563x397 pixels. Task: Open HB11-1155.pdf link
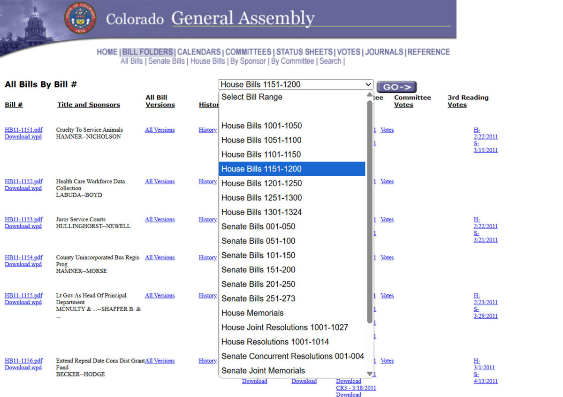[x=23, y=295]
